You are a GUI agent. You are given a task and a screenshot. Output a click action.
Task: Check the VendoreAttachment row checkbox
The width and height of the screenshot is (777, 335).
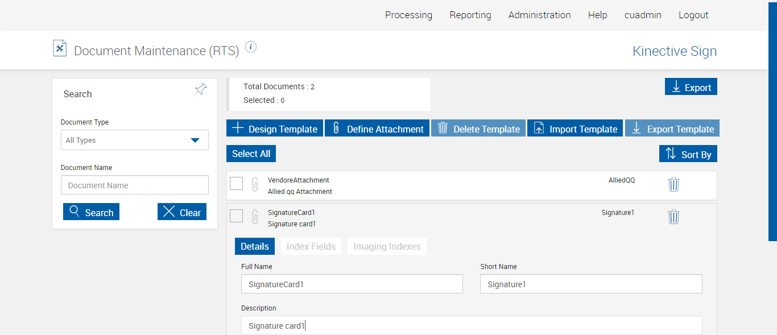pyautogui.click(x=237, y=184)
